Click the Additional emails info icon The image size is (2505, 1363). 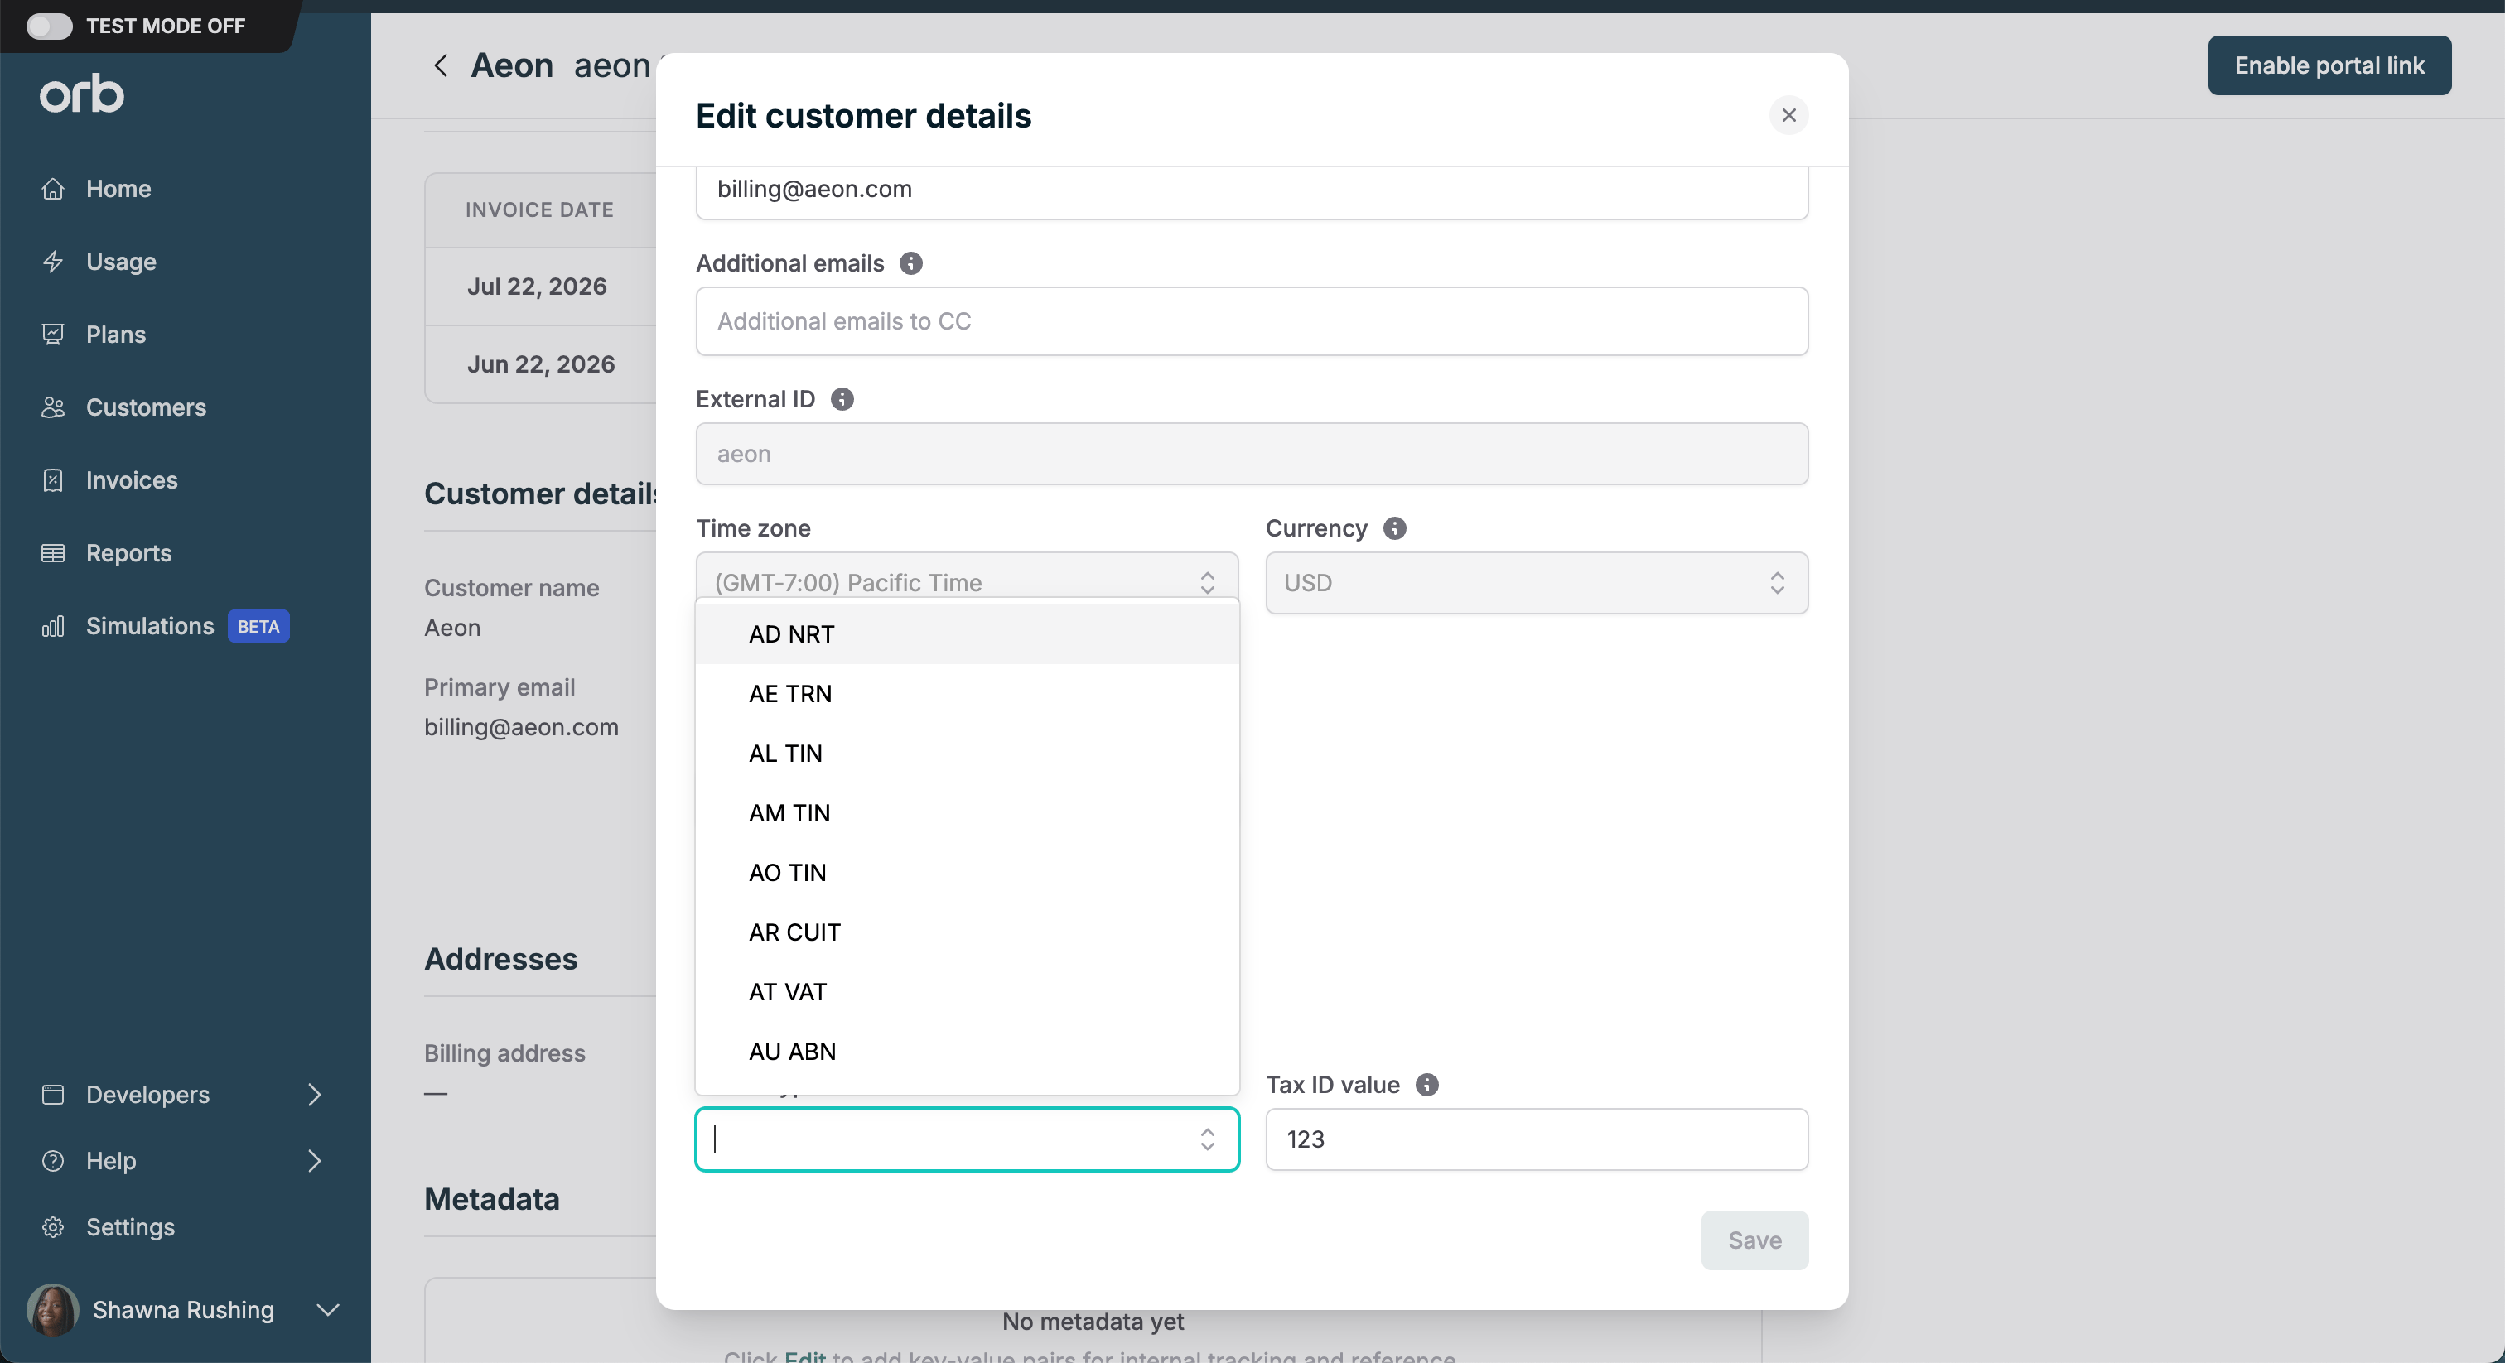point(910,263)
